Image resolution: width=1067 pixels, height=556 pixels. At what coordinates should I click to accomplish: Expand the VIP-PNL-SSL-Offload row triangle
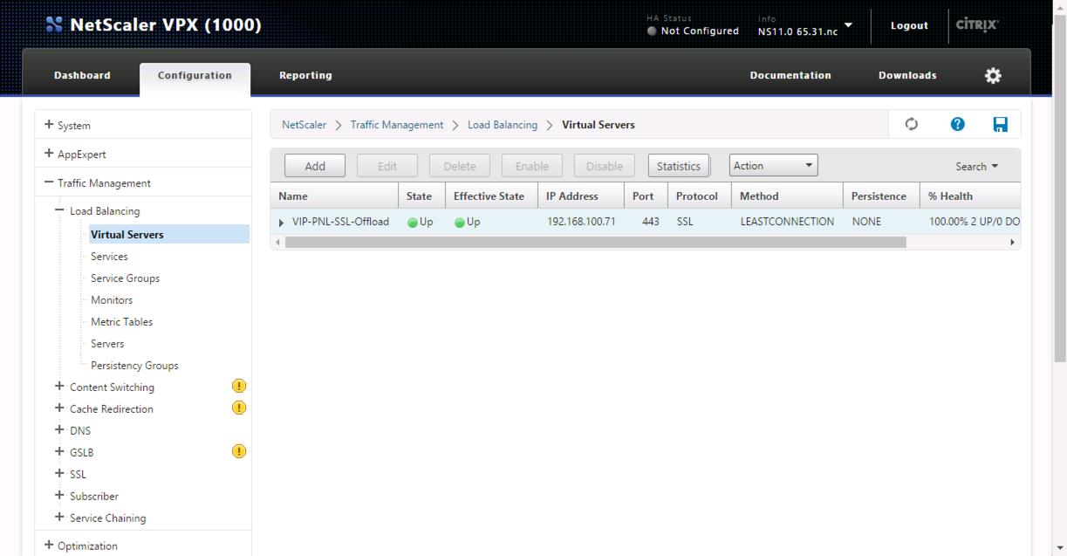click(281, 223)
